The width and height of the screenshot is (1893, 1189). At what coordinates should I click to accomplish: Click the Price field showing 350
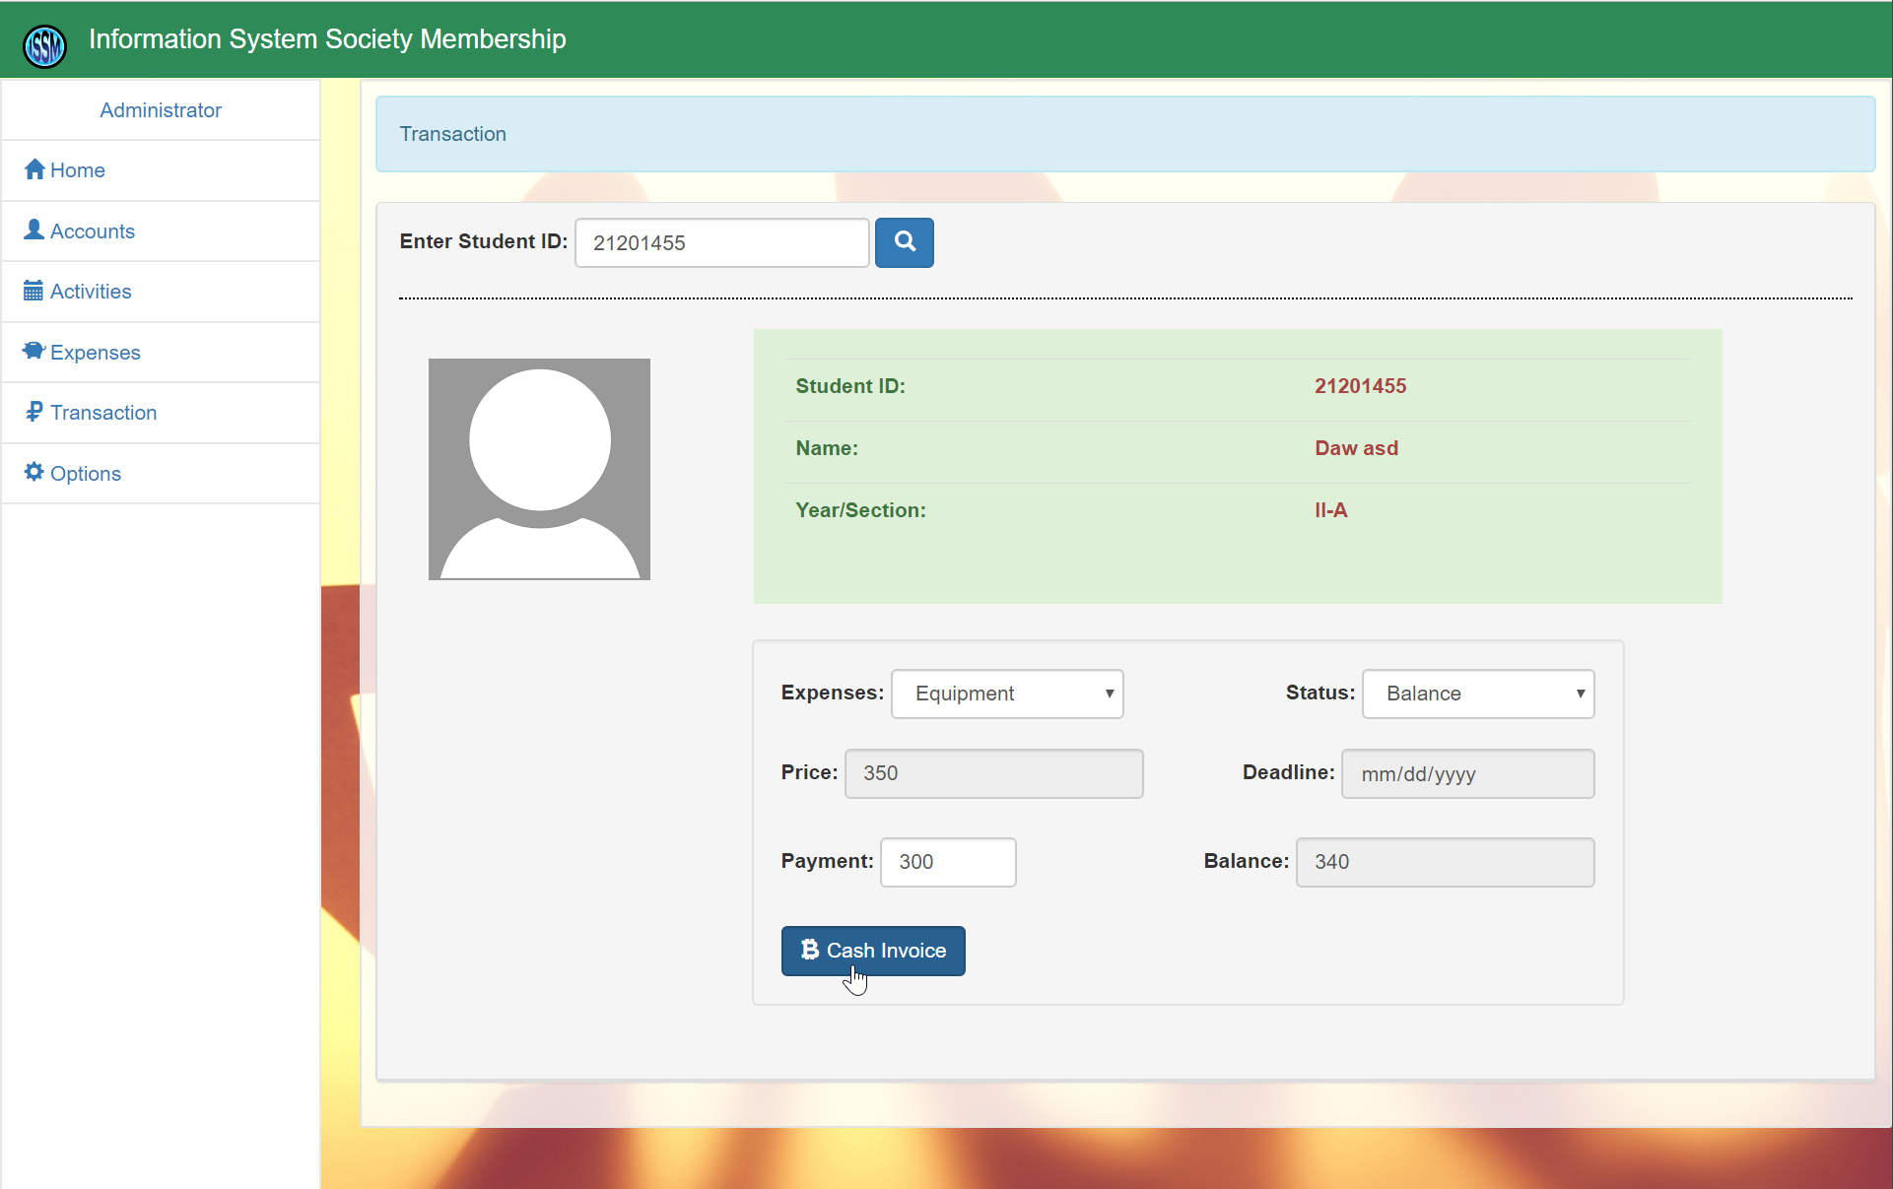[x=993, y=773]
